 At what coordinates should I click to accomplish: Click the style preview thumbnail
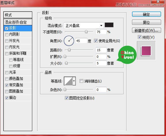[x=146, y=51]
